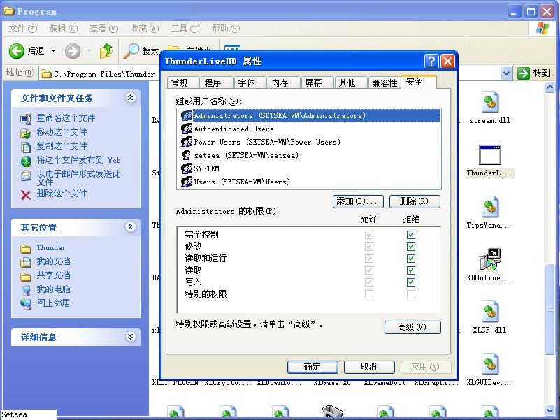
Task: Switch to General (常规) tab
Action: click(183, 83)
